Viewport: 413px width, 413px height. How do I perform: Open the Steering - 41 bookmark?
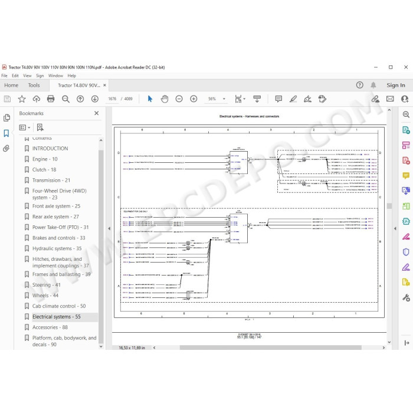point(47,285)
